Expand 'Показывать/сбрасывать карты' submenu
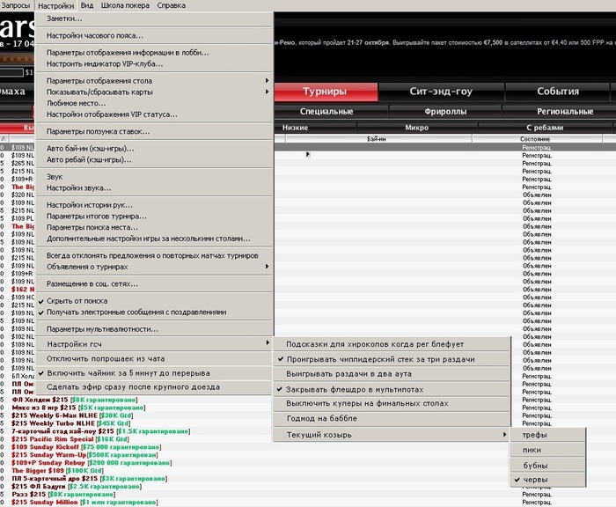The image size is (616, 507). (154, 92)
